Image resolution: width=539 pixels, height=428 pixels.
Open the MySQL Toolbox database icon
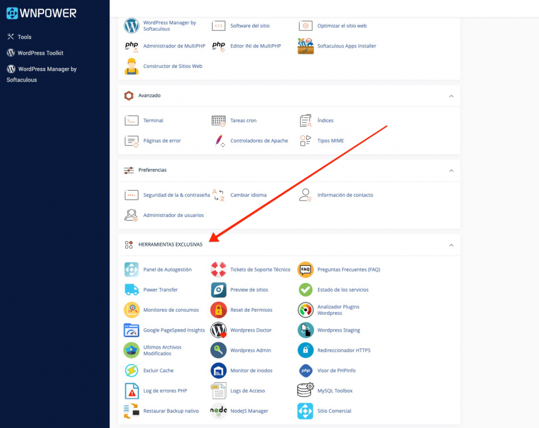306,390
